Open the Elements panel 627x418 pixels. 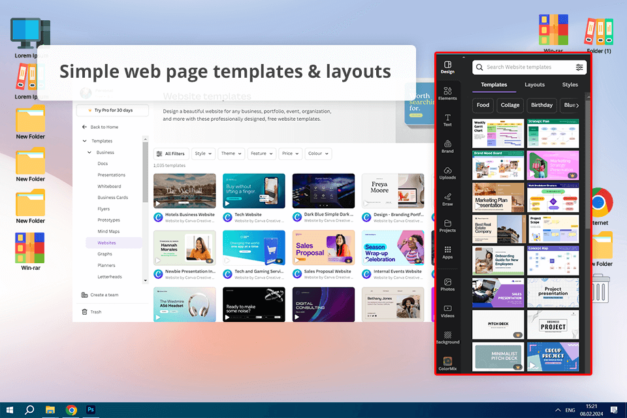pyautogui.click(x=447, y=93)
